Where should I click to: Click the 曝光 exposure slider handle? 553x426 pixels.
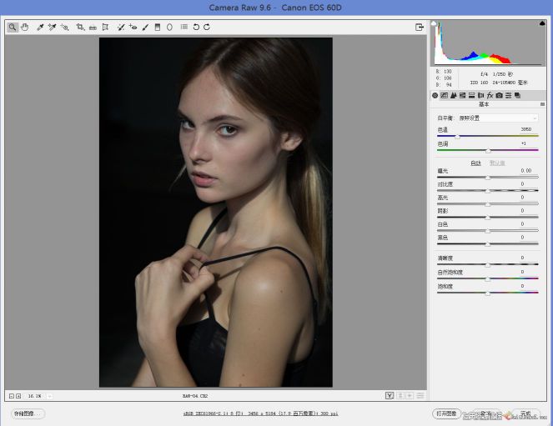click(x=488, y=178)
